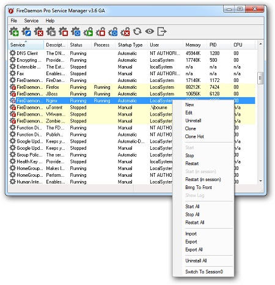
Task: Click the Exit door-arrow toolbar icon
Action: [162, 31]
